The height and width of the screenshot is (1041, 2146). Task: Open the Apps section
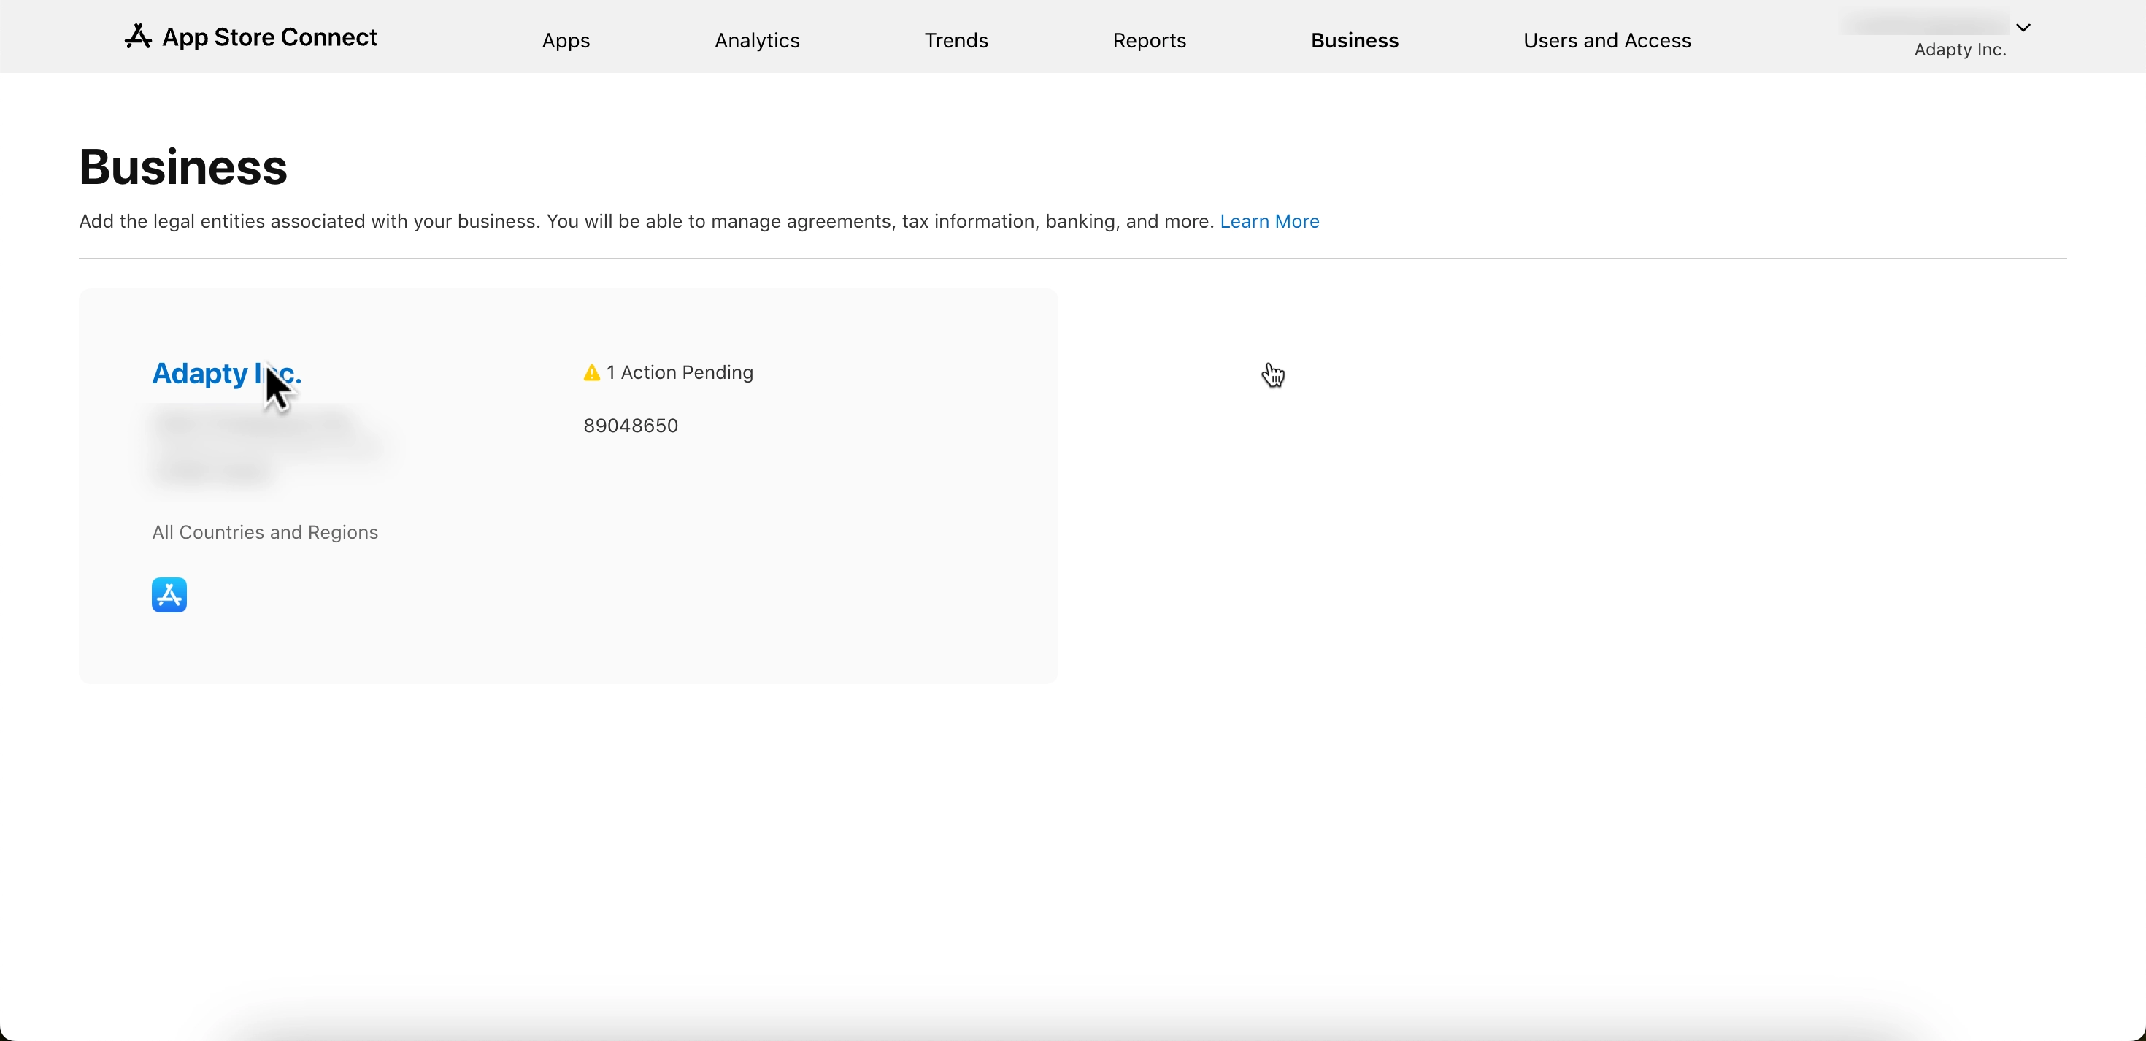pos(566,40)
